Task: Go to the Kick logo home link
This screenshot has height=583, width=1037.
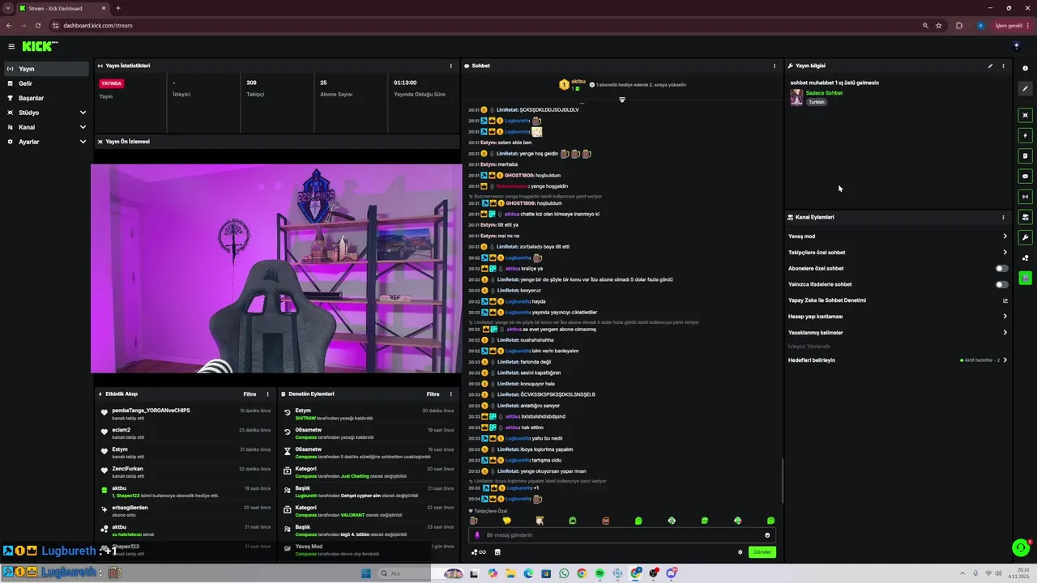Action: click(x=40, y=46)
